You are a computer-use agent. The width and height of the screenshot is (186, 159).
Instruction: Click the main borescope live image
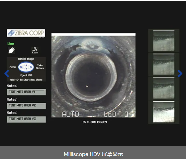click(93, 75)
